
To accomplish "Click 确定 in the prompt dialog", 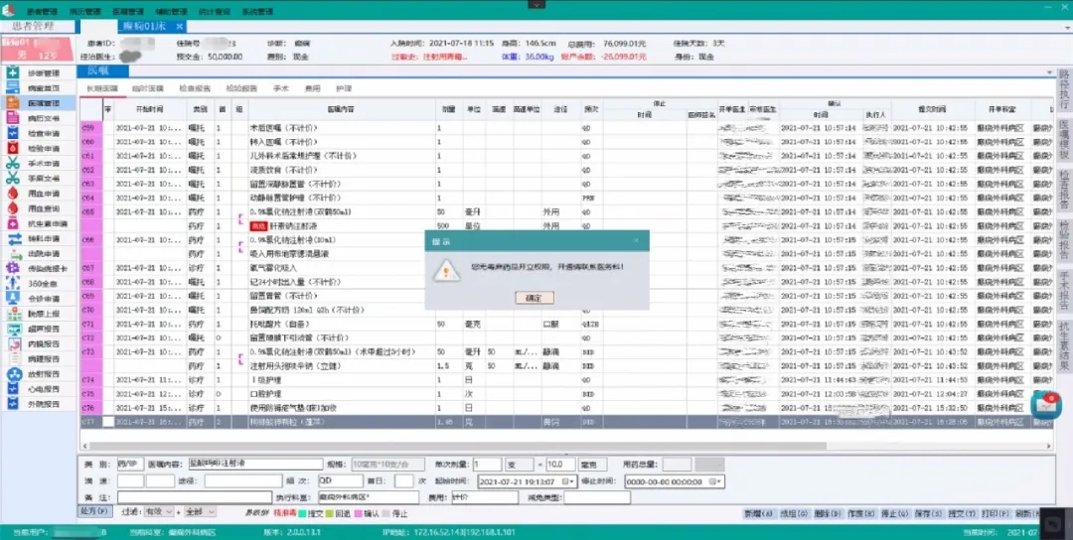I will (535, 297).
